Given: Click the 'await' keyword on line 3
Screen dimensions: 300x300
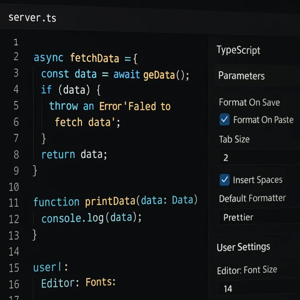Looking at the screenshot, I should (x=127, y=74).
